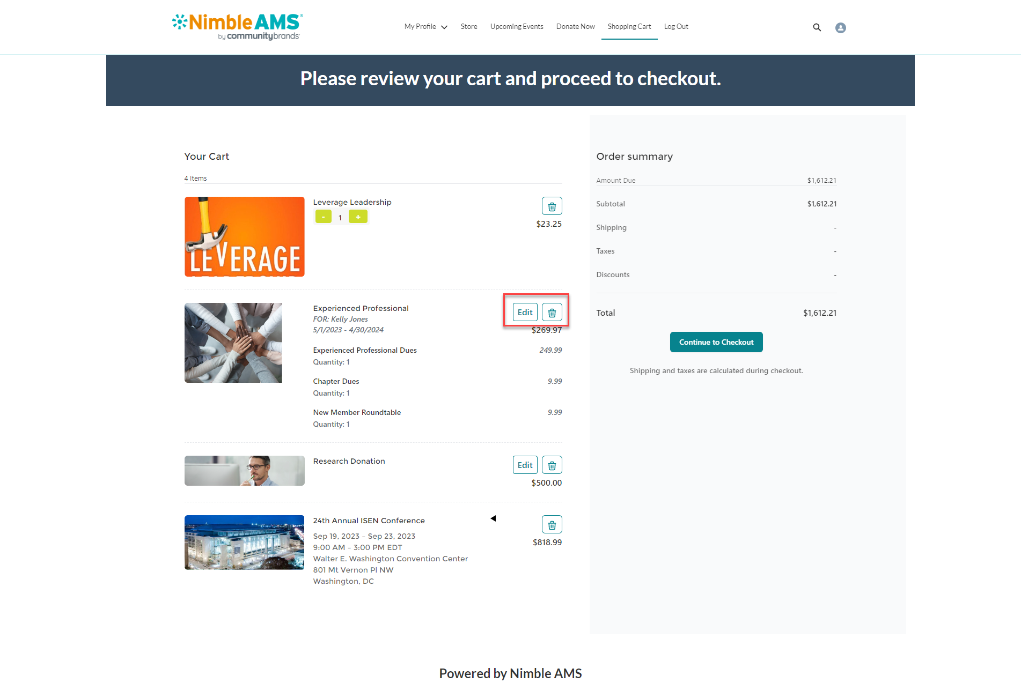Select the Shopping Cart tab

(629, 27)
